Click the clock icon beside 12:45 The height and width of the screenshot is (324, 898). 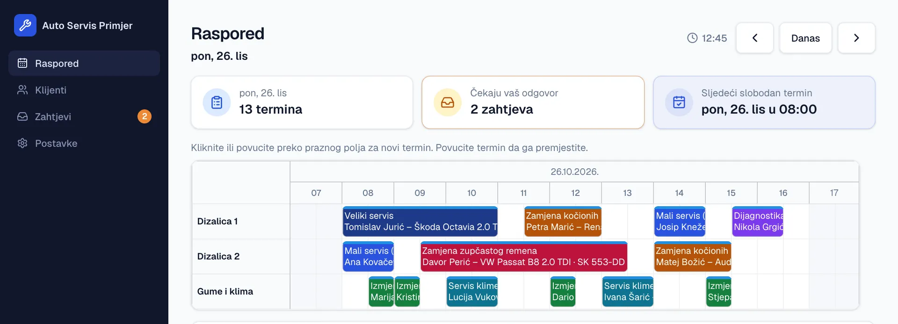tap(692, 38)
